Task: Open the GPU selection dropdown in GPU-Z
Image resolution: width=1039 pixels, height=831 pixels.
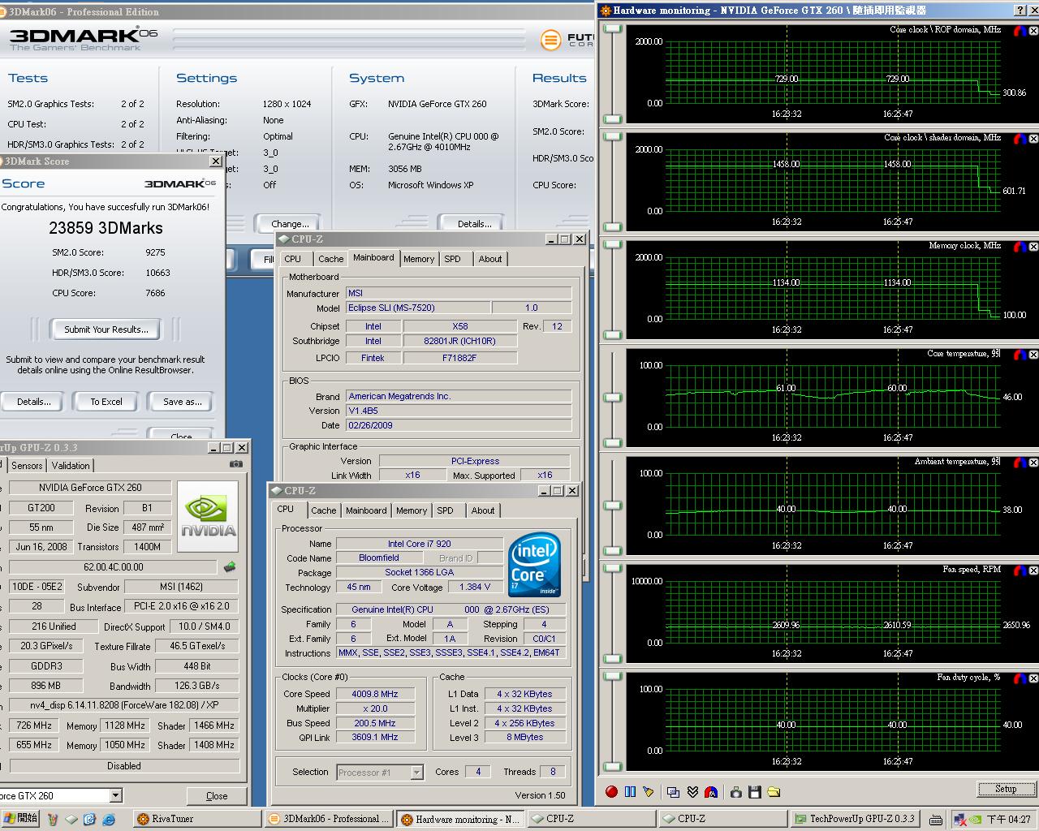Action: (115, 795)
